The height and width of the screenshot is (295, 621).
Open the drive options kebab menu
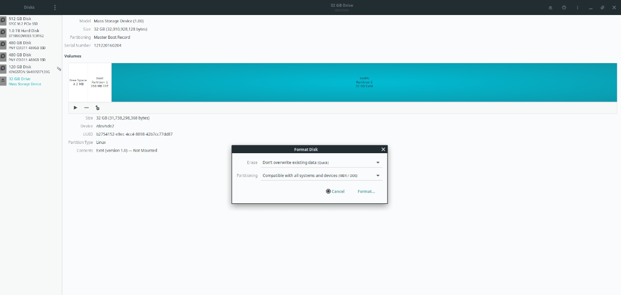coord(576,7)
